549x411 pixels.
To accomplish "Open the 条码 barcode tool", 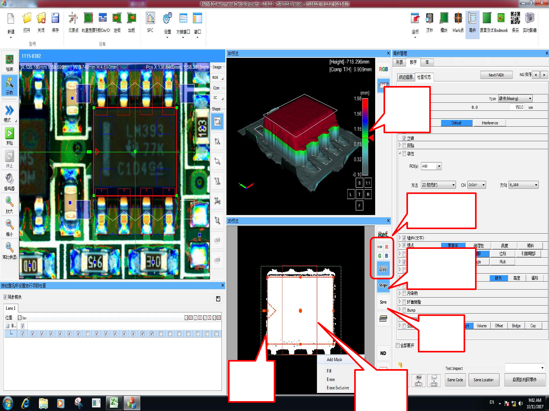I will pos(515,18).
